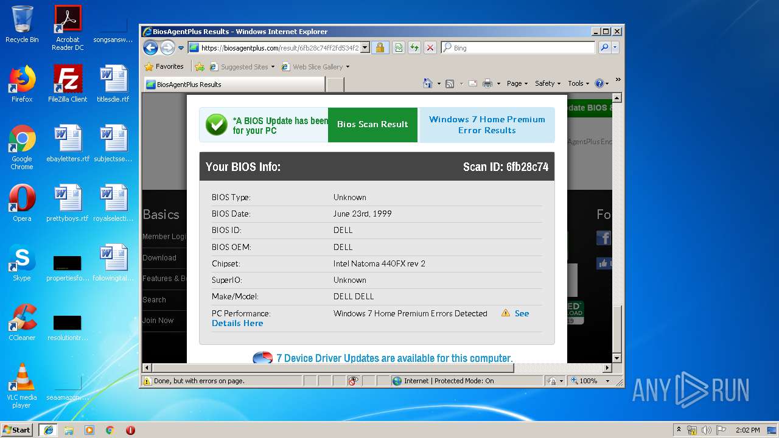Image resolution: width=779 pixels, height=438 pixels.
Task: Go back with the IE Back button
Action: (150, 47)
